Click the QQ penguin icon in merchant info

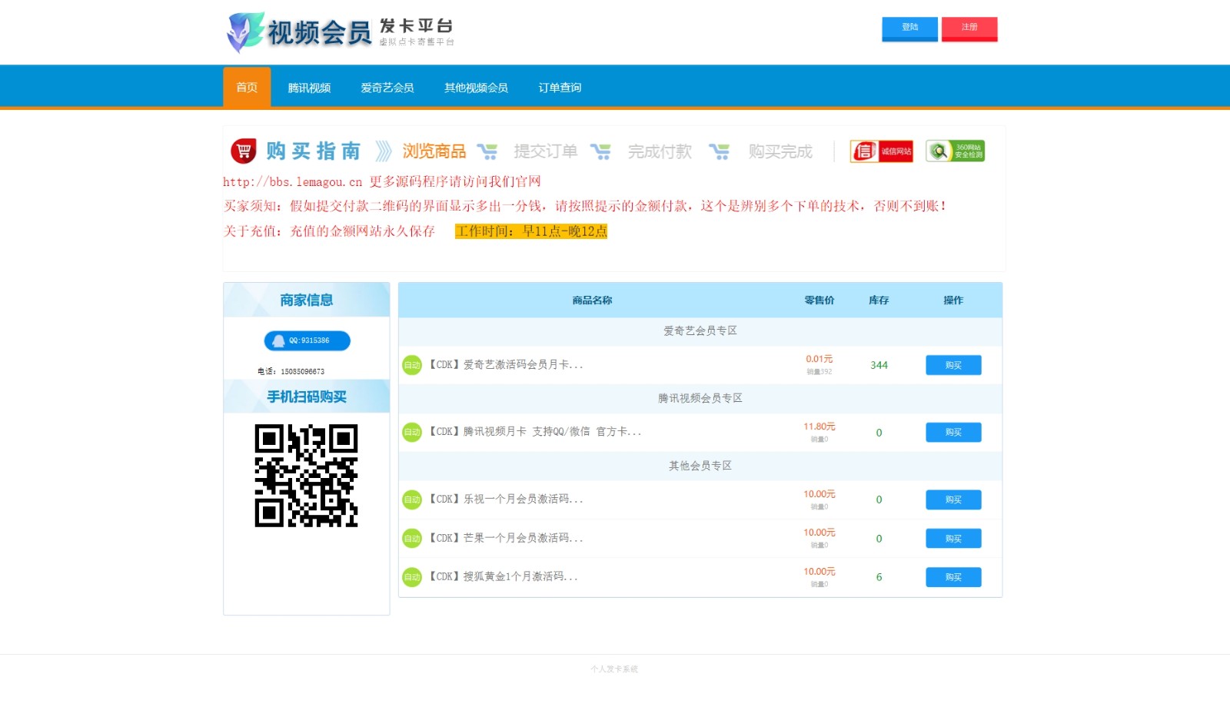(x=278, y=340)
